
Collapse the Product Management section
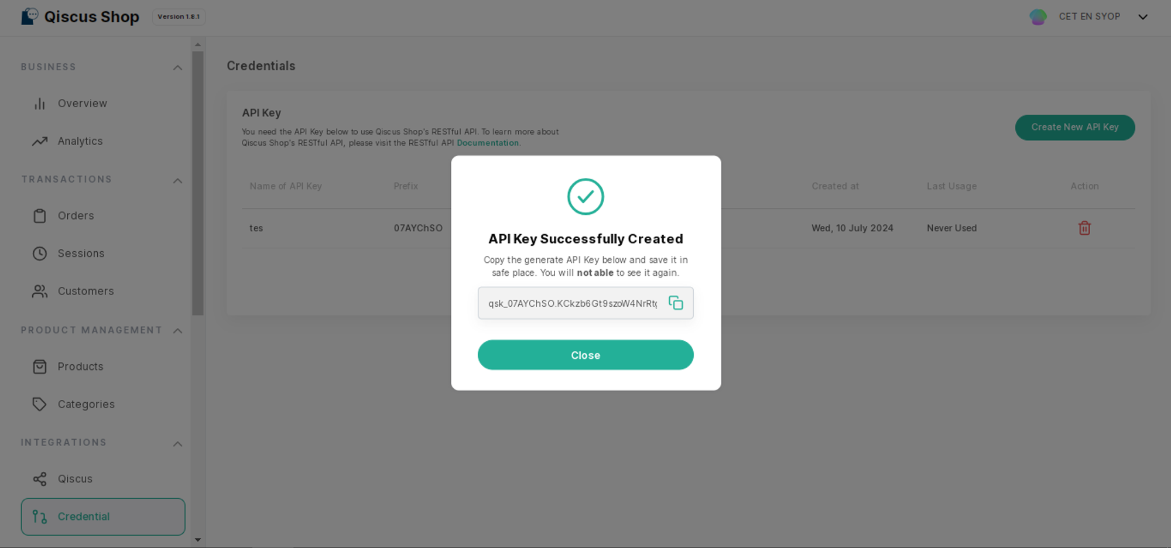177,331
